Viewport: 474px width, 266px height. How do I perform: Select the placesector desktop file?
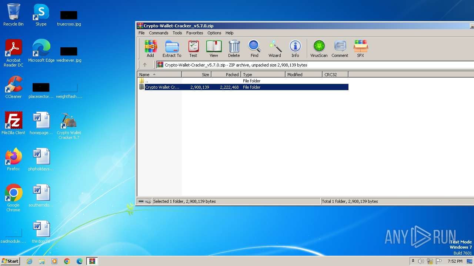coord(41,90)
